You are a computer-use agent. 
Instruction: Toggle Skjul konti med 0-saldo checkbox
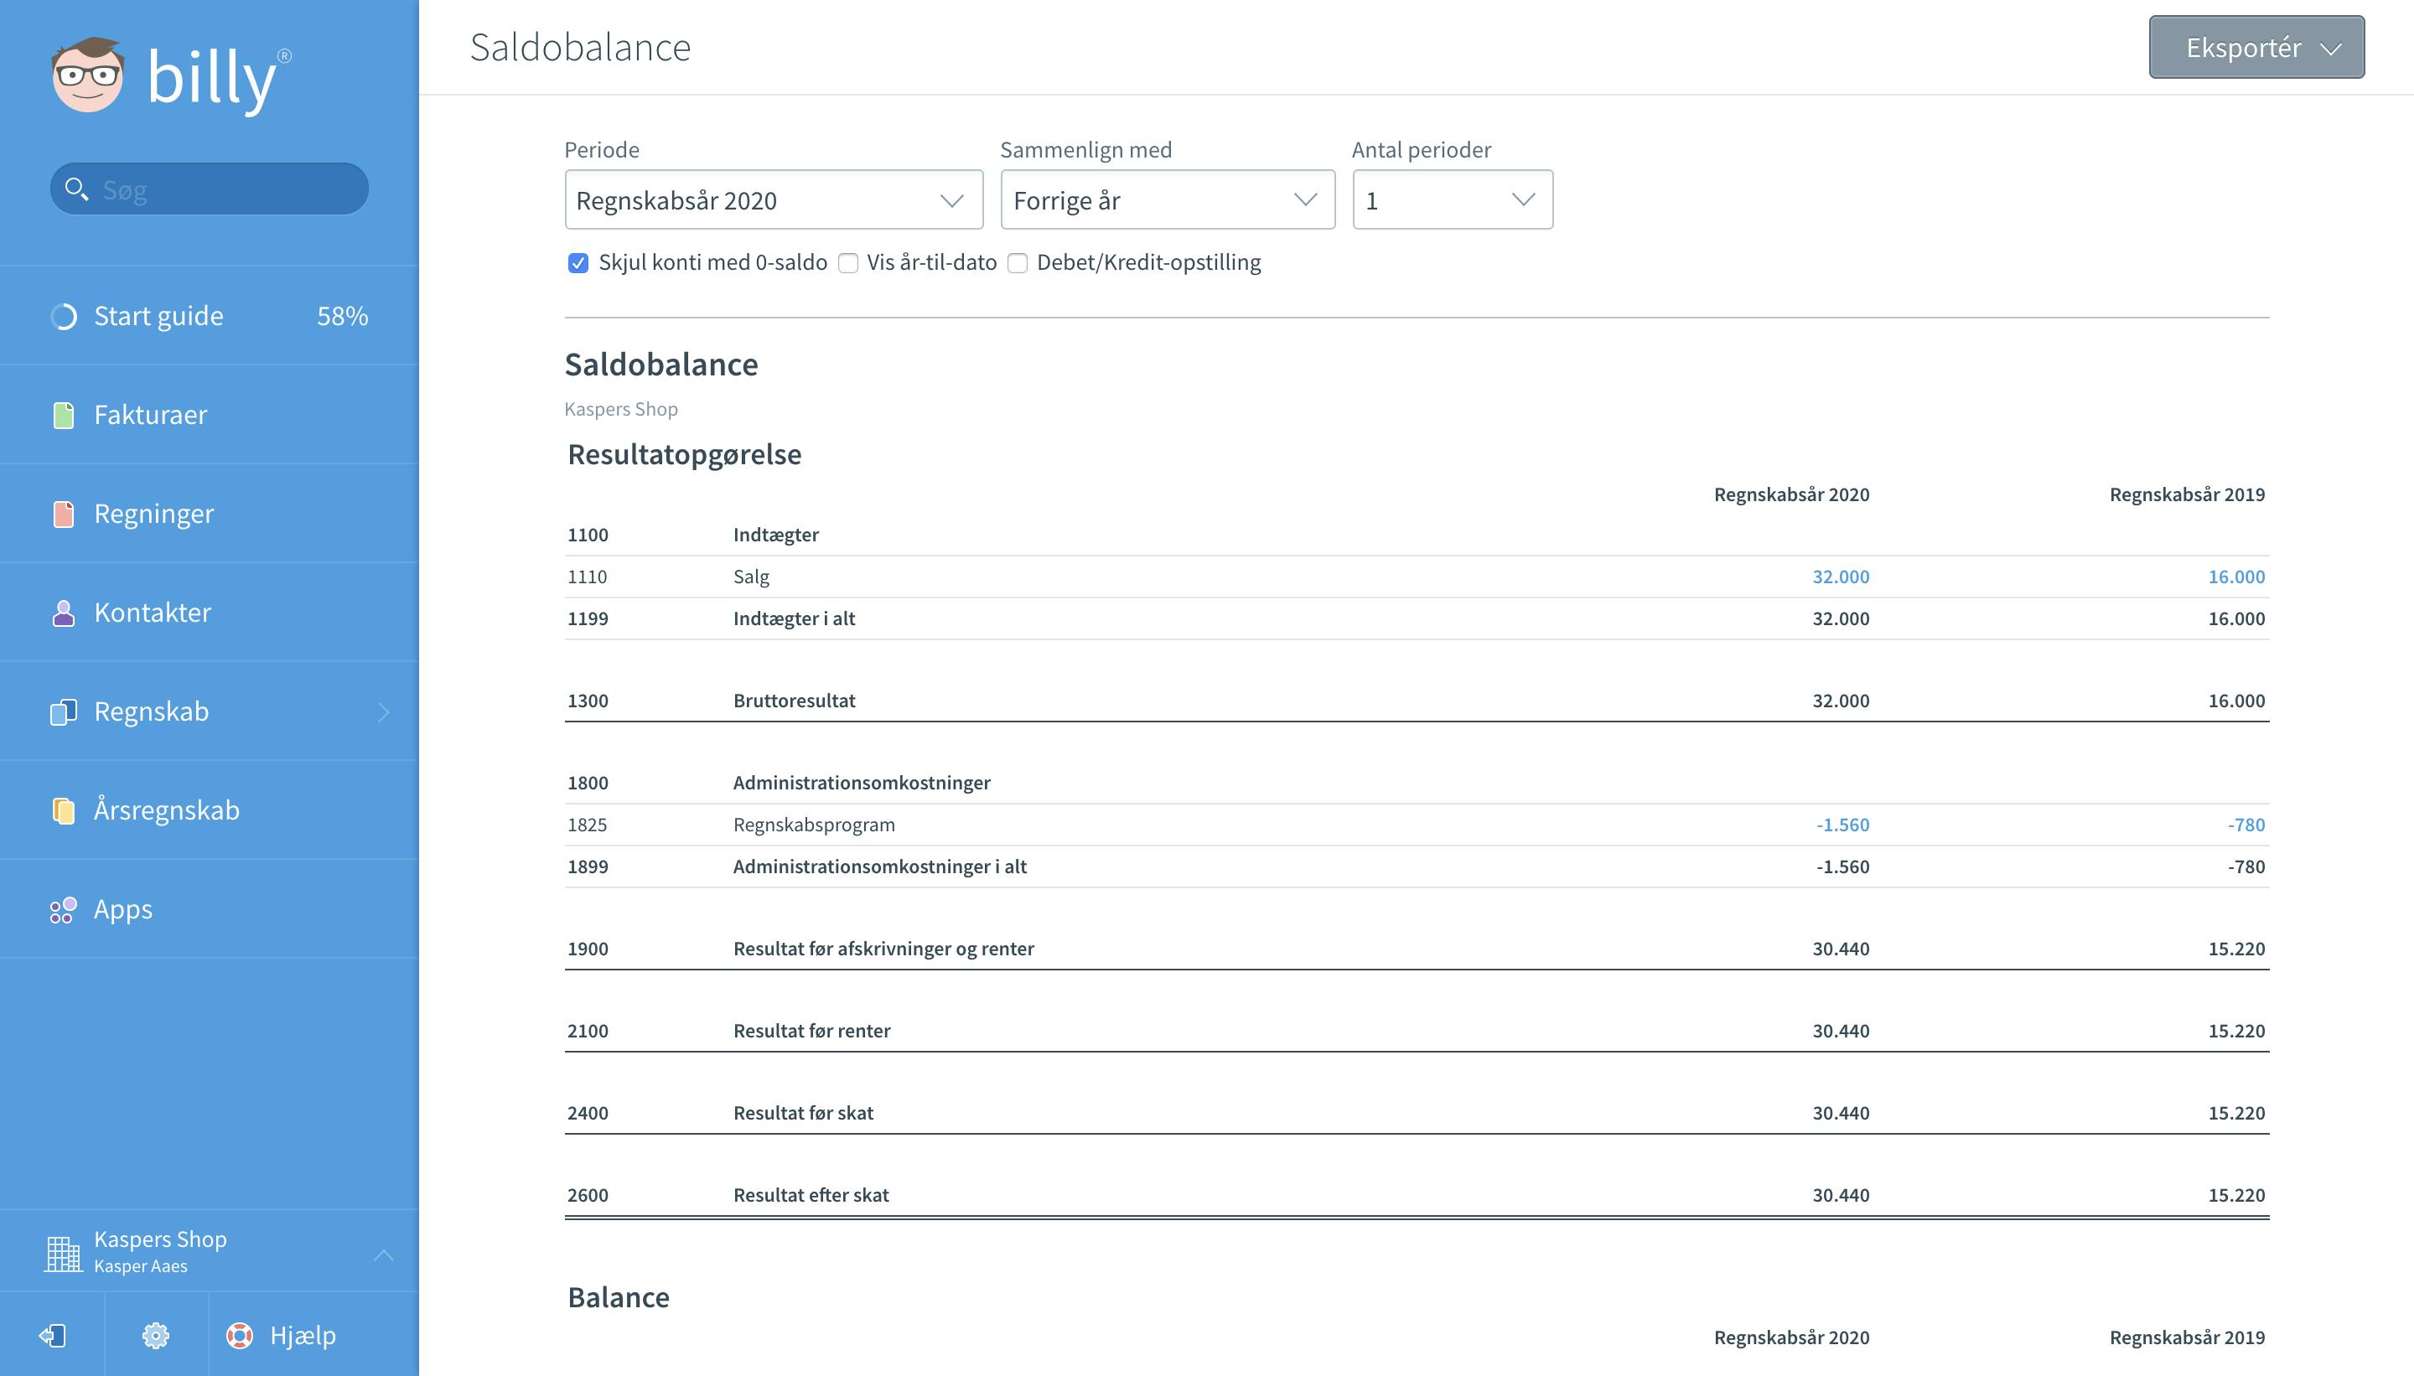click(x=578, y=263)
